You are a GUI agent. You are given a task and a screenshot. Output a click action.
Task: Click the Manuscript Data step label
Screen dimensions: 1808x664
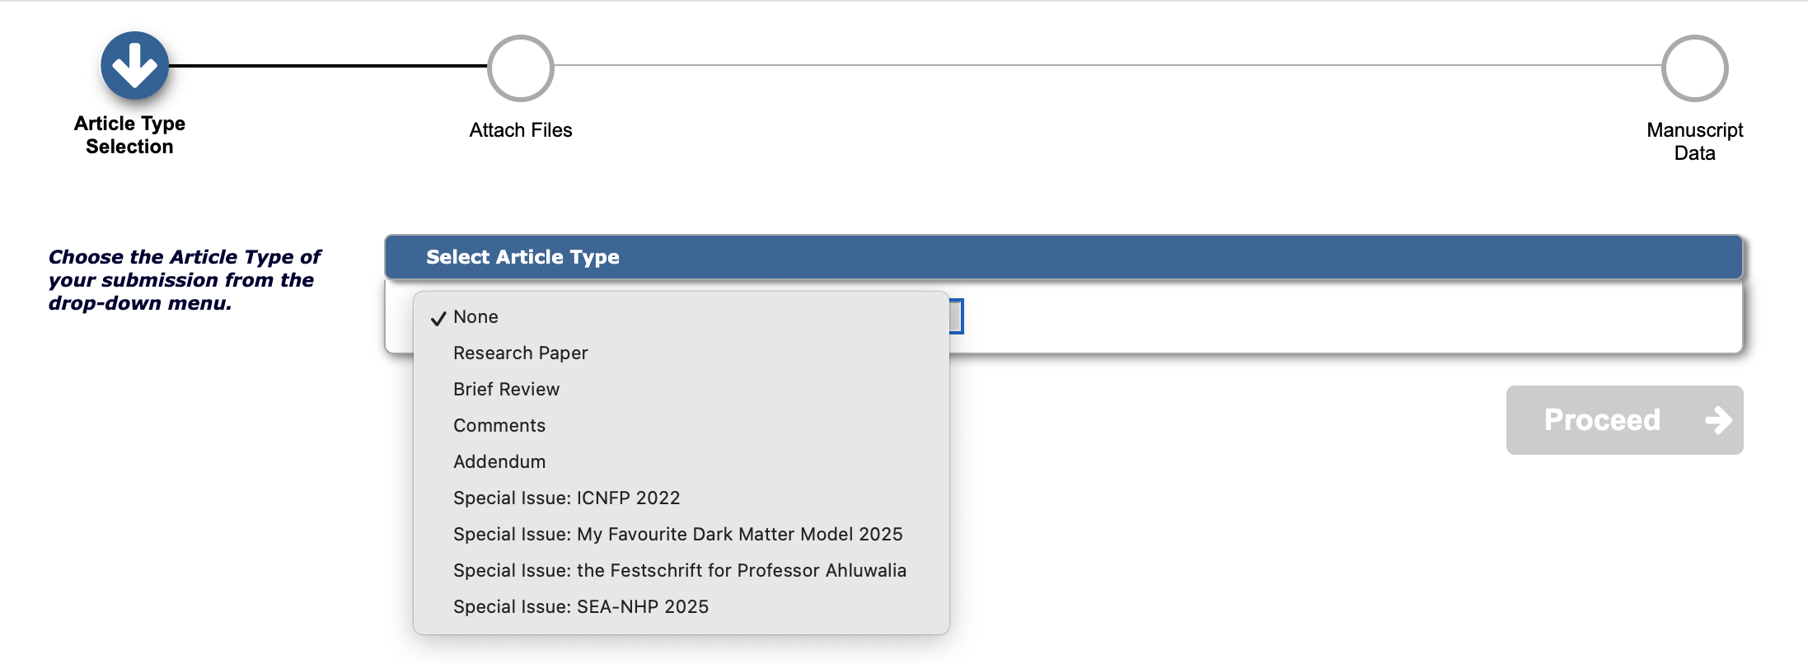coord(1694,142)
